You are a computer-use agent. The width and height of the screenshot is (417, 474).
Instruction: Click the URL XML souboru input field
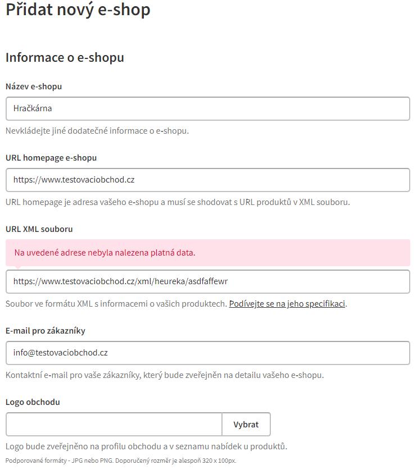(x=207, y=281)
